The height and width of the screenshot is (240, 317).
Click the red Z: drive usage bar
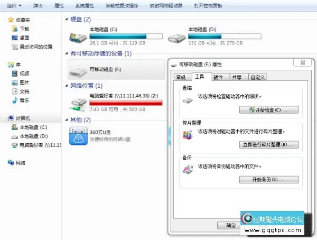tap(126, 103)
